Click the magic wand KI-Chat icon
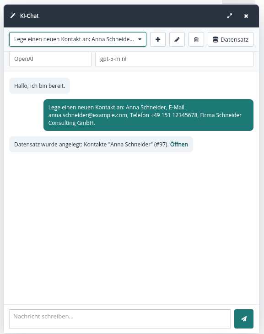 (13, 16)
